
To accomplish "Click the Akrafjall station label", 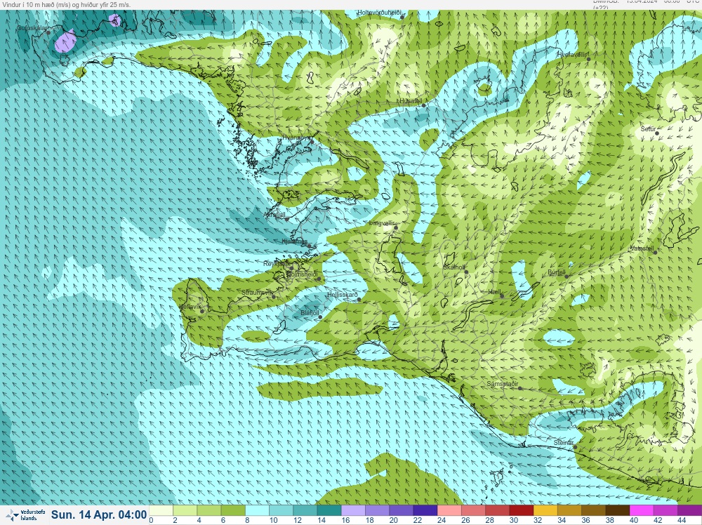I will point(274,215).
